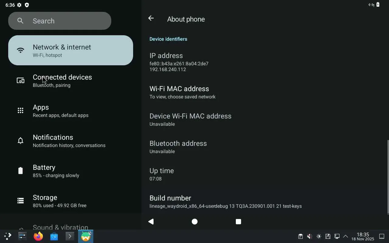
Task: Select Bluetooth address entry
Action: click(x=264, y=147)
